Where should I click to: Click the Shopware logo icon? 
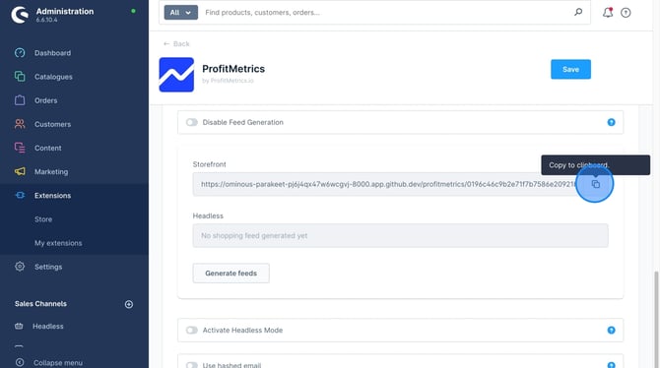pos(20,15)
